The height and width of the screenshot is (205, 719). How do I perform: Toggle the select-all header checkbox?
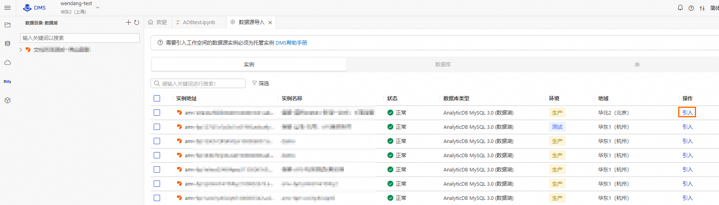coord(157,98)
